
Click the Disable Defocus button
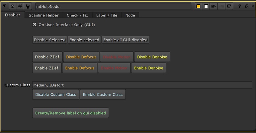[x=81, y=57]
